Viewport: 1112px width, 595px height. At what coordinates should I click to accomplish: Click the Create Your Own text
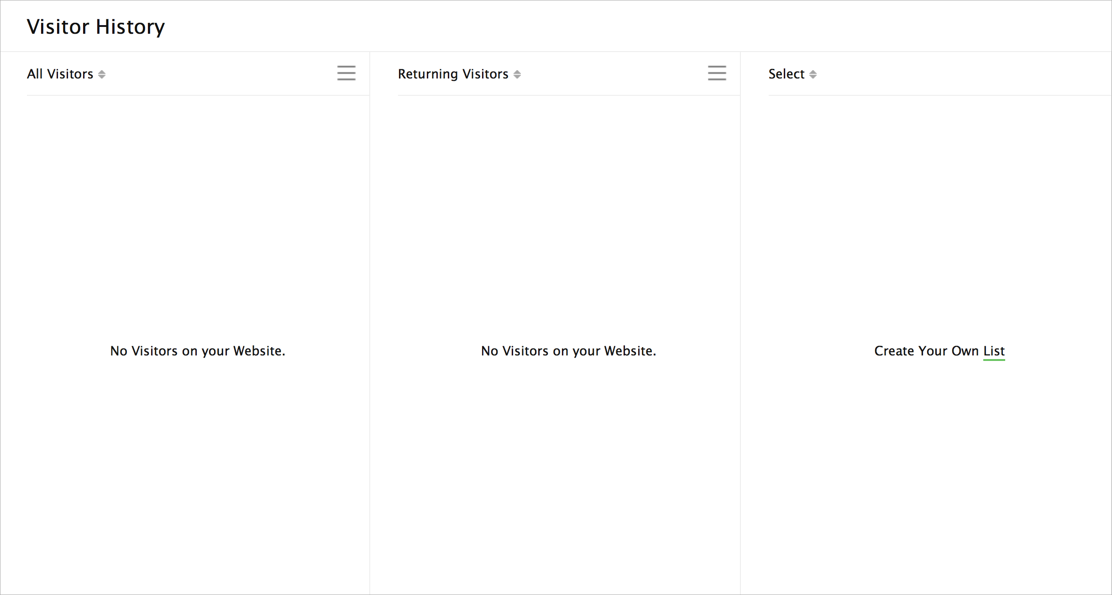(926, 351)
